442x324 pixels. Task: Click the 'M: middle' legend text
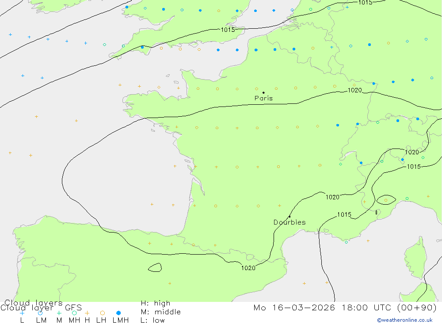tap(161, 312)
